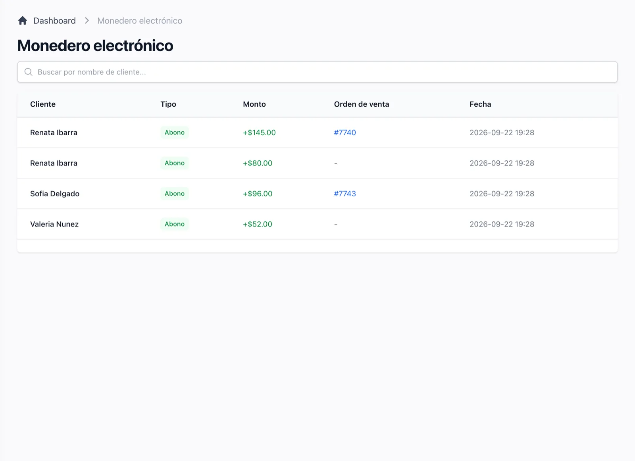This screenshot has height=461, width=635.
Task: Click the +$145.00 amount
Action: pos(259,133)
